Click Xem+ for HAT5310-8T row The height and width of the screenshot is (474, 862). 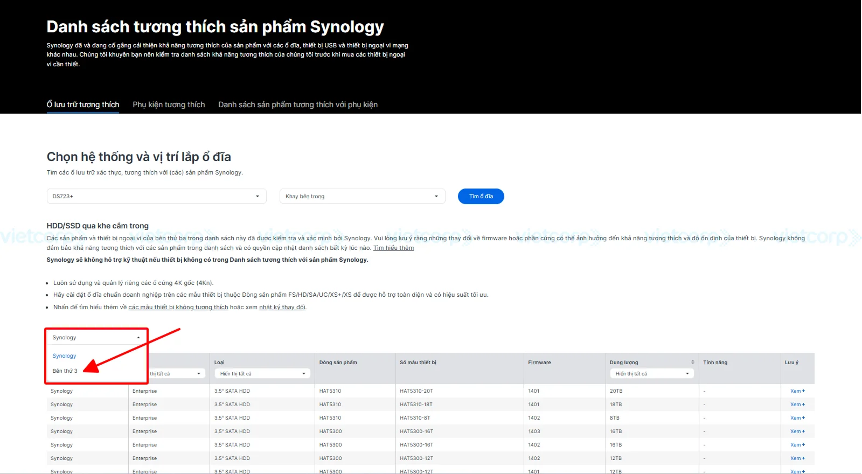(797, 418)
